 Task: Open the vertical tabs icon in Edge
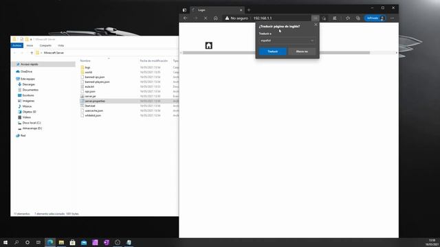pyautogui.click(x=184, y=10)
